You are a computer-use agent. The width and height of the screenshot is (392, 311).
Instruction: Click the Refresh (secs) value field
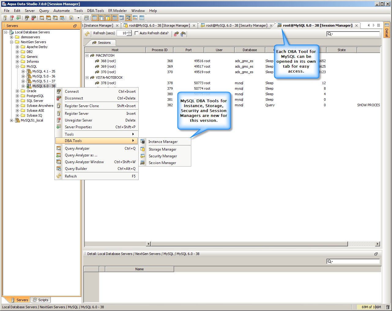click(x=122, y=33)
